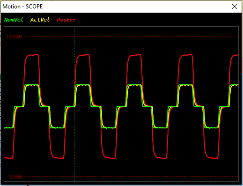
Task: Close the Motion - SCOPE window
Action: [235, 7]
